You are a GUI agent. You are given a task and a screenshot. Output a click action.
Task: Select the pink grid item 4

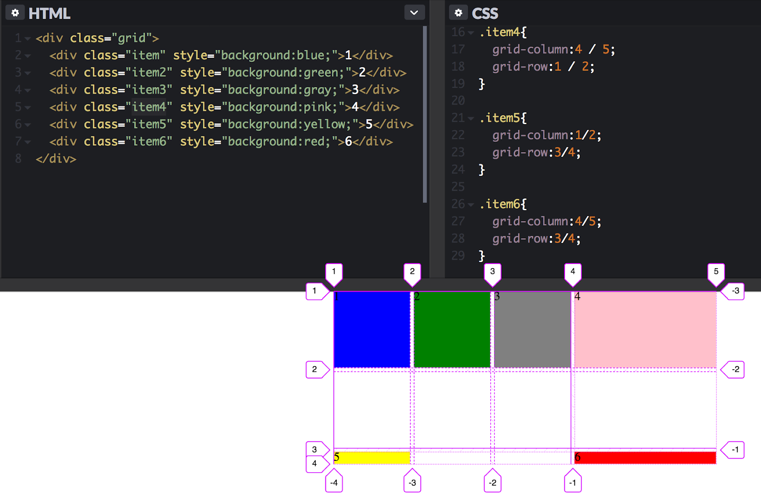(x=644, y=330)
